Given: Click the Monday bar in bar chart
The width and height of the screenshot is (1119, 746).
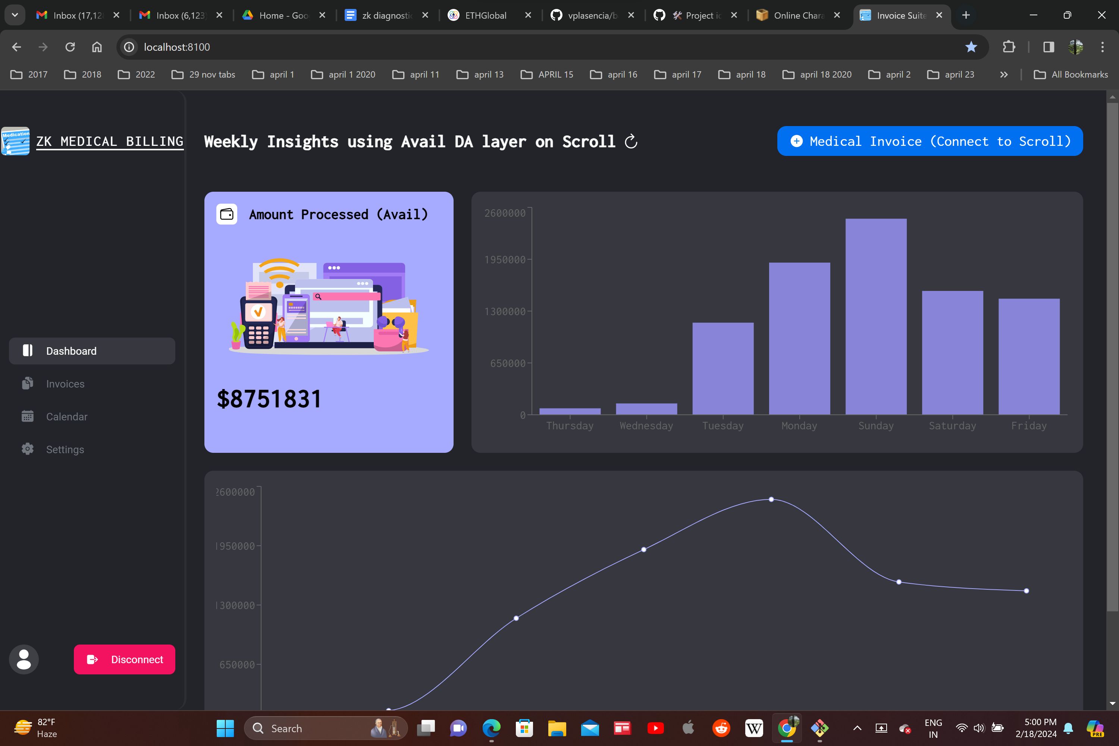Looking at the screenshot, I should coord(799,339).
